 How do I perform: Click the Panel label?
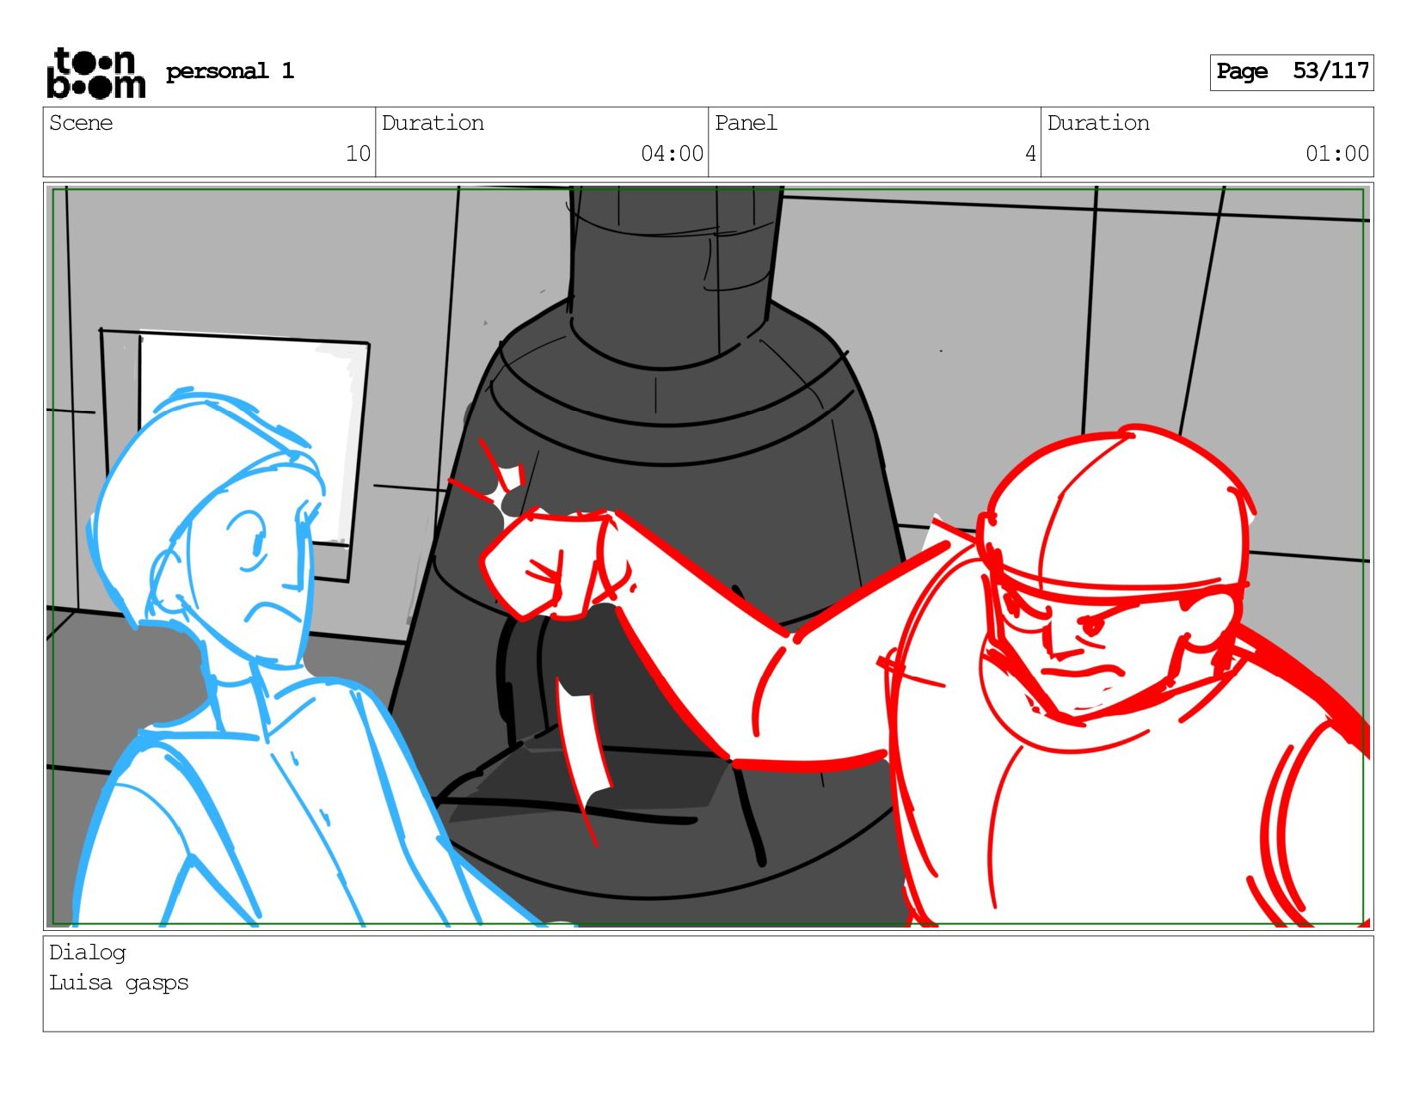746,123
